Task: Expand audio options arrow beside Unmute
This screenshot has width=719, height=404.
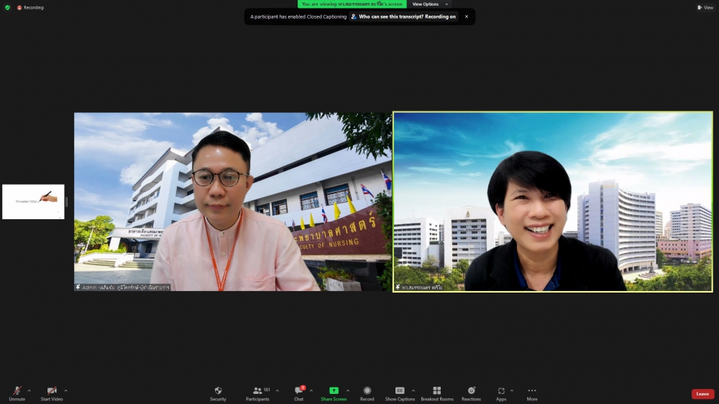Action: click(29, 390)
